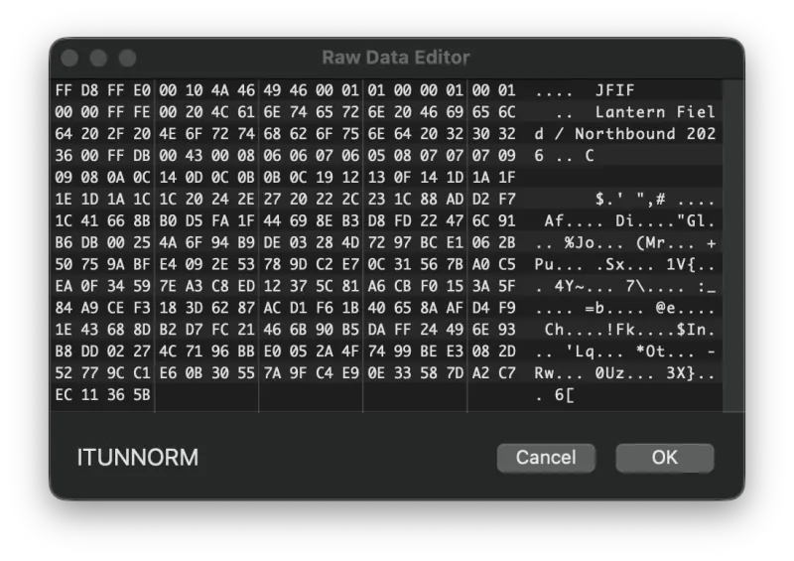The height and width of the screenshot is (561, 794).
Task: Click hex bytes 6E 20 46 69
Action: coord(415,112)
